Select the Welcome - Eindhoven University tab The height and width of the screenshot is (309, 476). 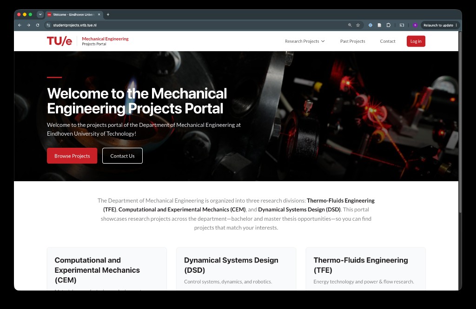[x=74, y=14]
